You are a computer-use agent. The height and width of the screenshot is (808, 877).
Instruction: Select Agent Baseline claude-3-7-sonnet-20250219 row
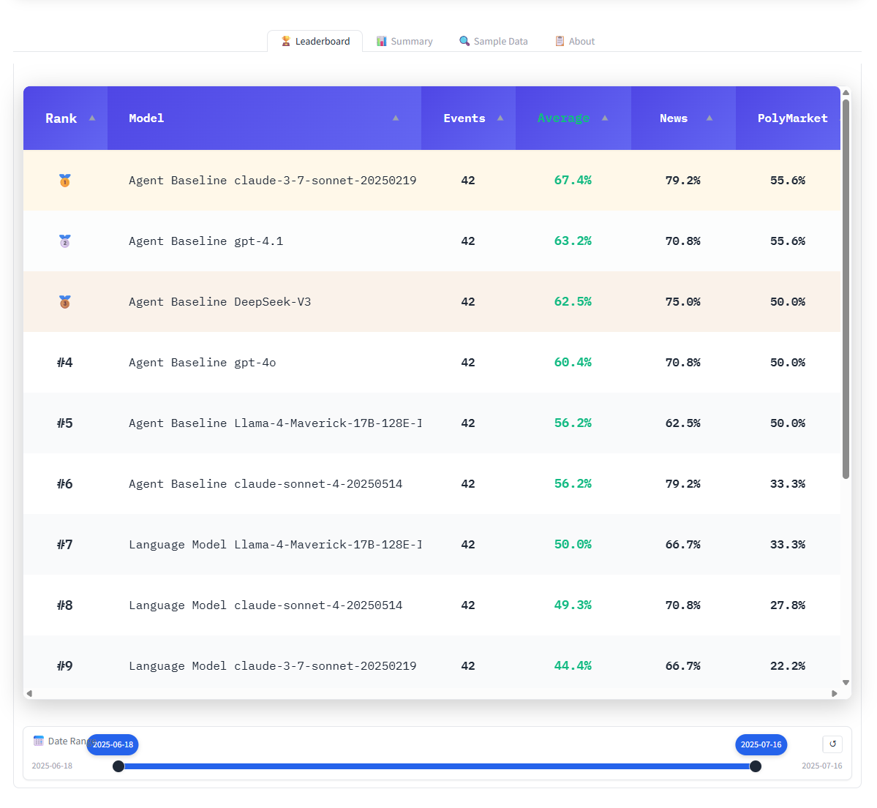432,180
